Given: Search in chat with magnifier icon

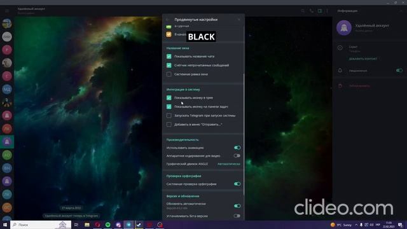Looking at the screenshot, I should coord(303,11).
